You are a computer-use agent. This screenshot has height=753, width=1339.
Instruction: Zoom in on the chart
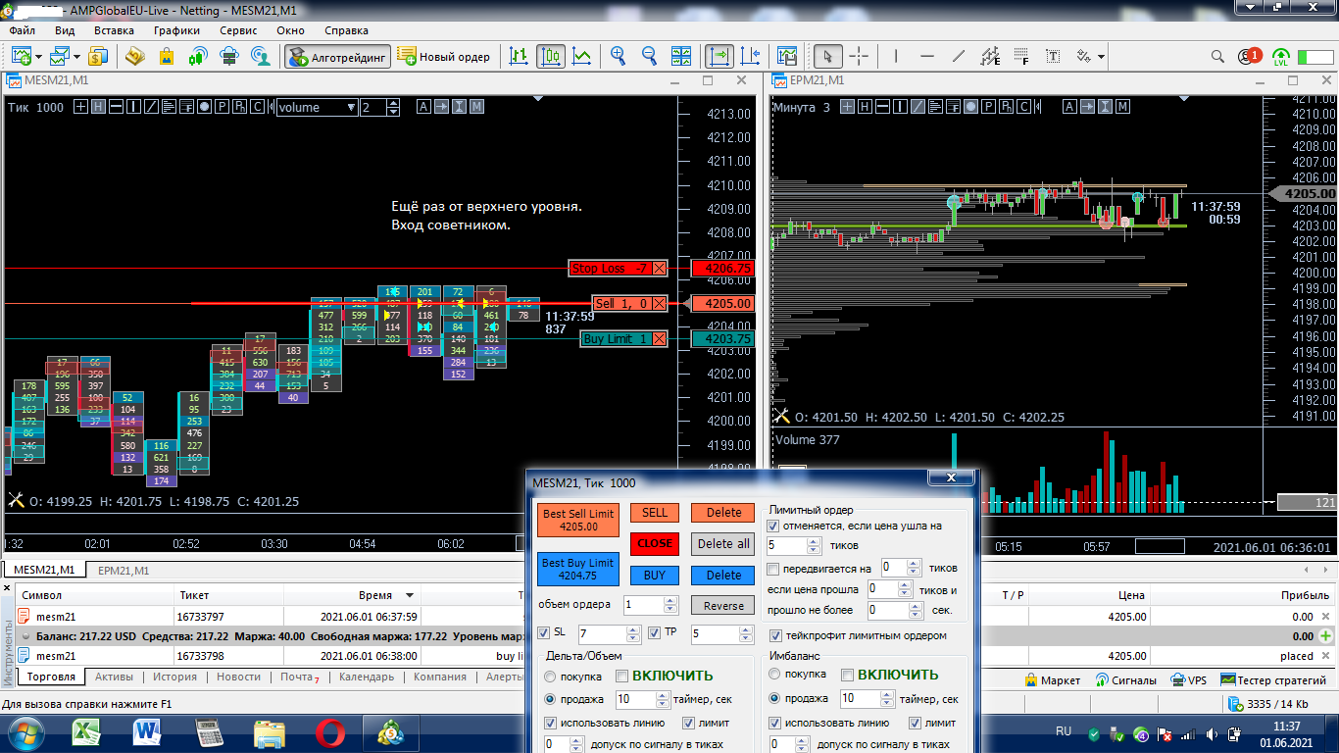(x=618, y=57)
